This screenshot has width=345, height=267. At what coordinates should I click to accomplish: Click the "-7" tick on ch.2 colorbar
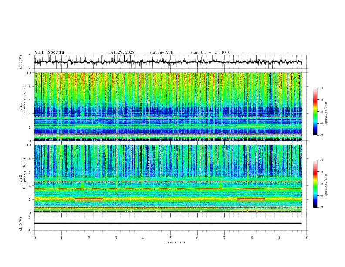321,207
